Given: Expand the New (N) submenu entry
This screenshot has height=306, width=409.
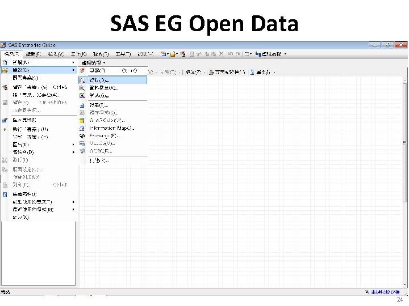Looking at the screenshot, I should 39,62.
